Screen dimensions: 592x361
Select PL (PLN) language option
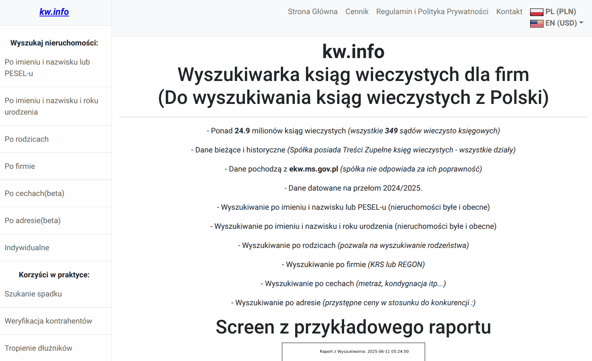[560, 11]
